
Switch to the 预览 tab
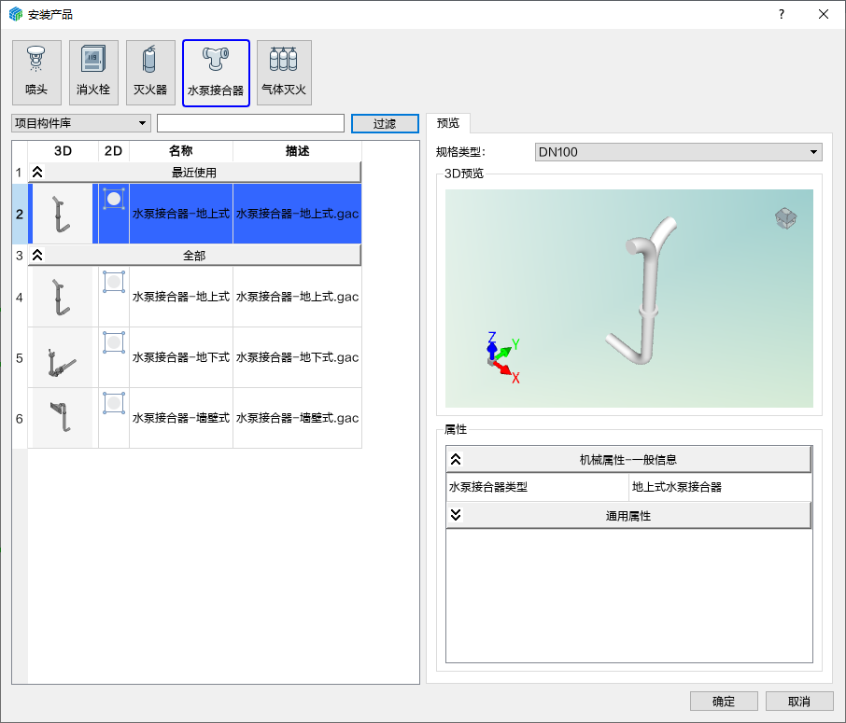448,123
